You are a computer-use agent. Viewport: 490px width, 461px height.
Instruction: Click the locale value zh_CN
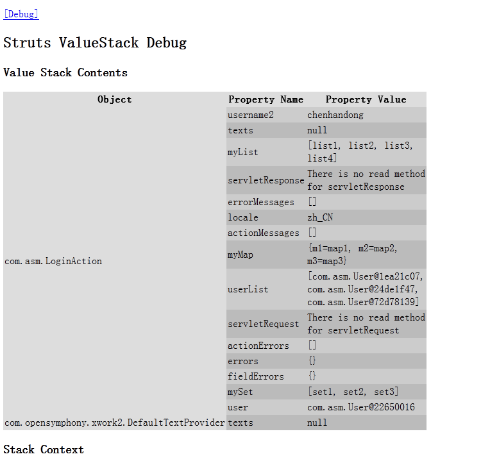(x=320, y=217)
